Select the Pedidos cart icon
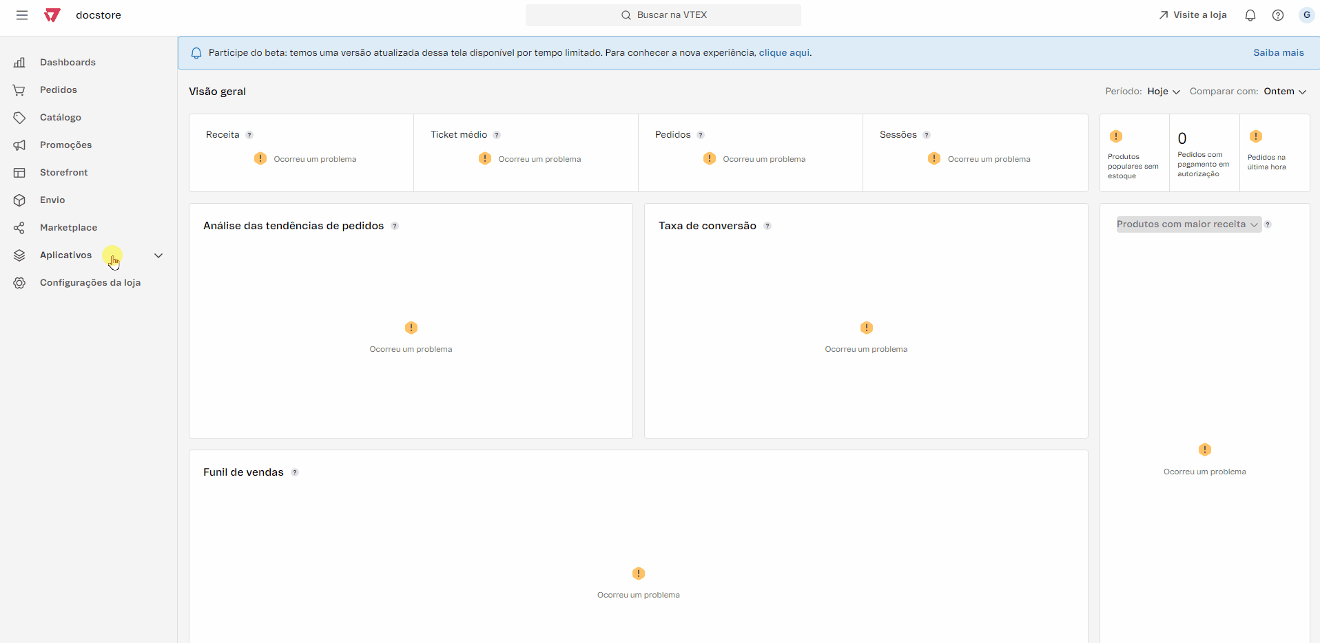The height and width of the screenshot is (643, 1320). click(x=19, y=89)
